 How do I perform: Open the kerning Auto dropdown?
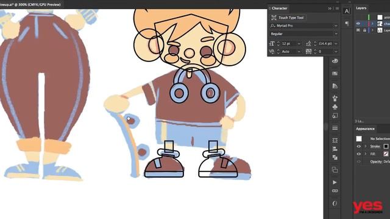(x=299, y=51)
